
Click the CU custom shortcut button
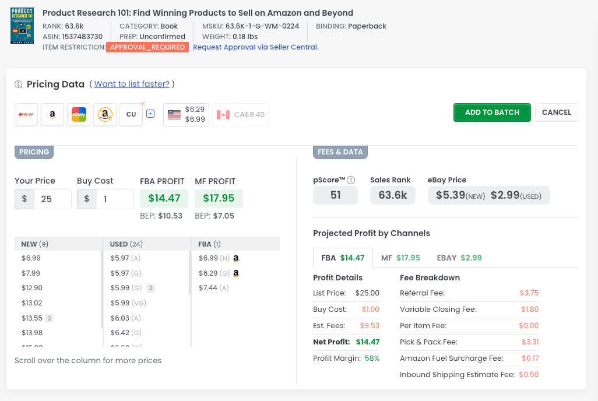click(131, 115)
